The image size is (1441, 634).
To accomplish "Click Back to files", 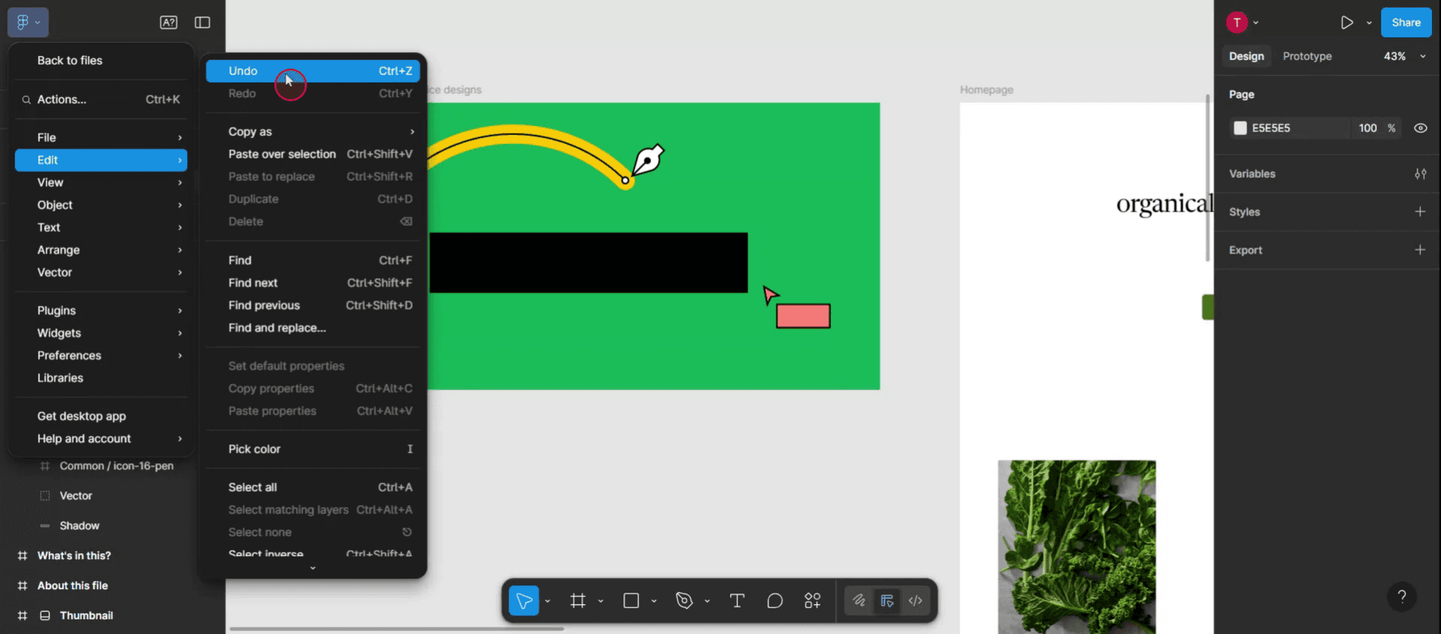I will point(70,60).
